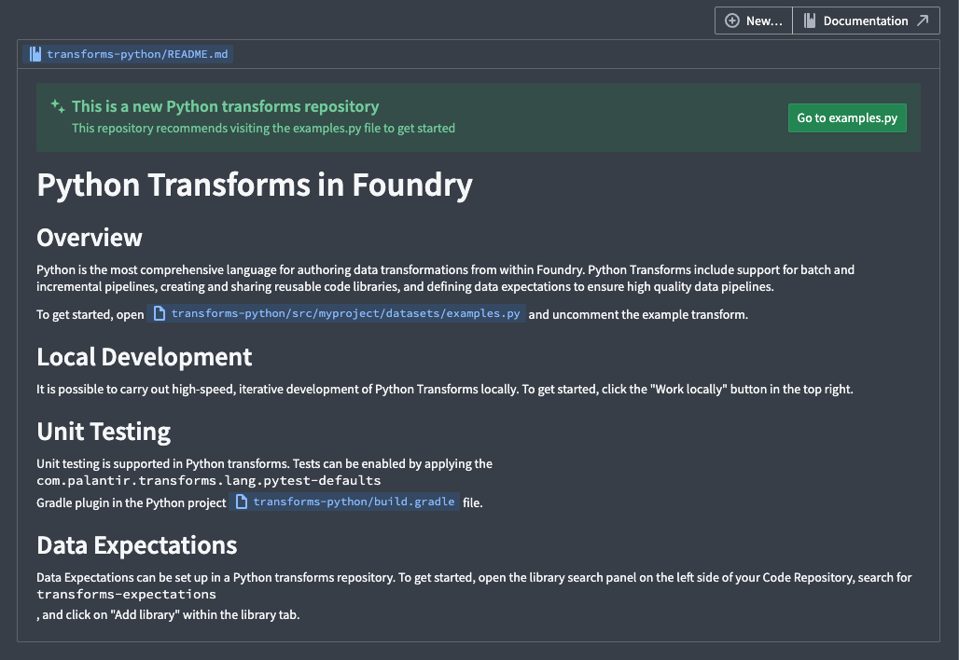Click the file icon beside build.gradle
This screenshot has height=660, width=959.
(242, 502)
